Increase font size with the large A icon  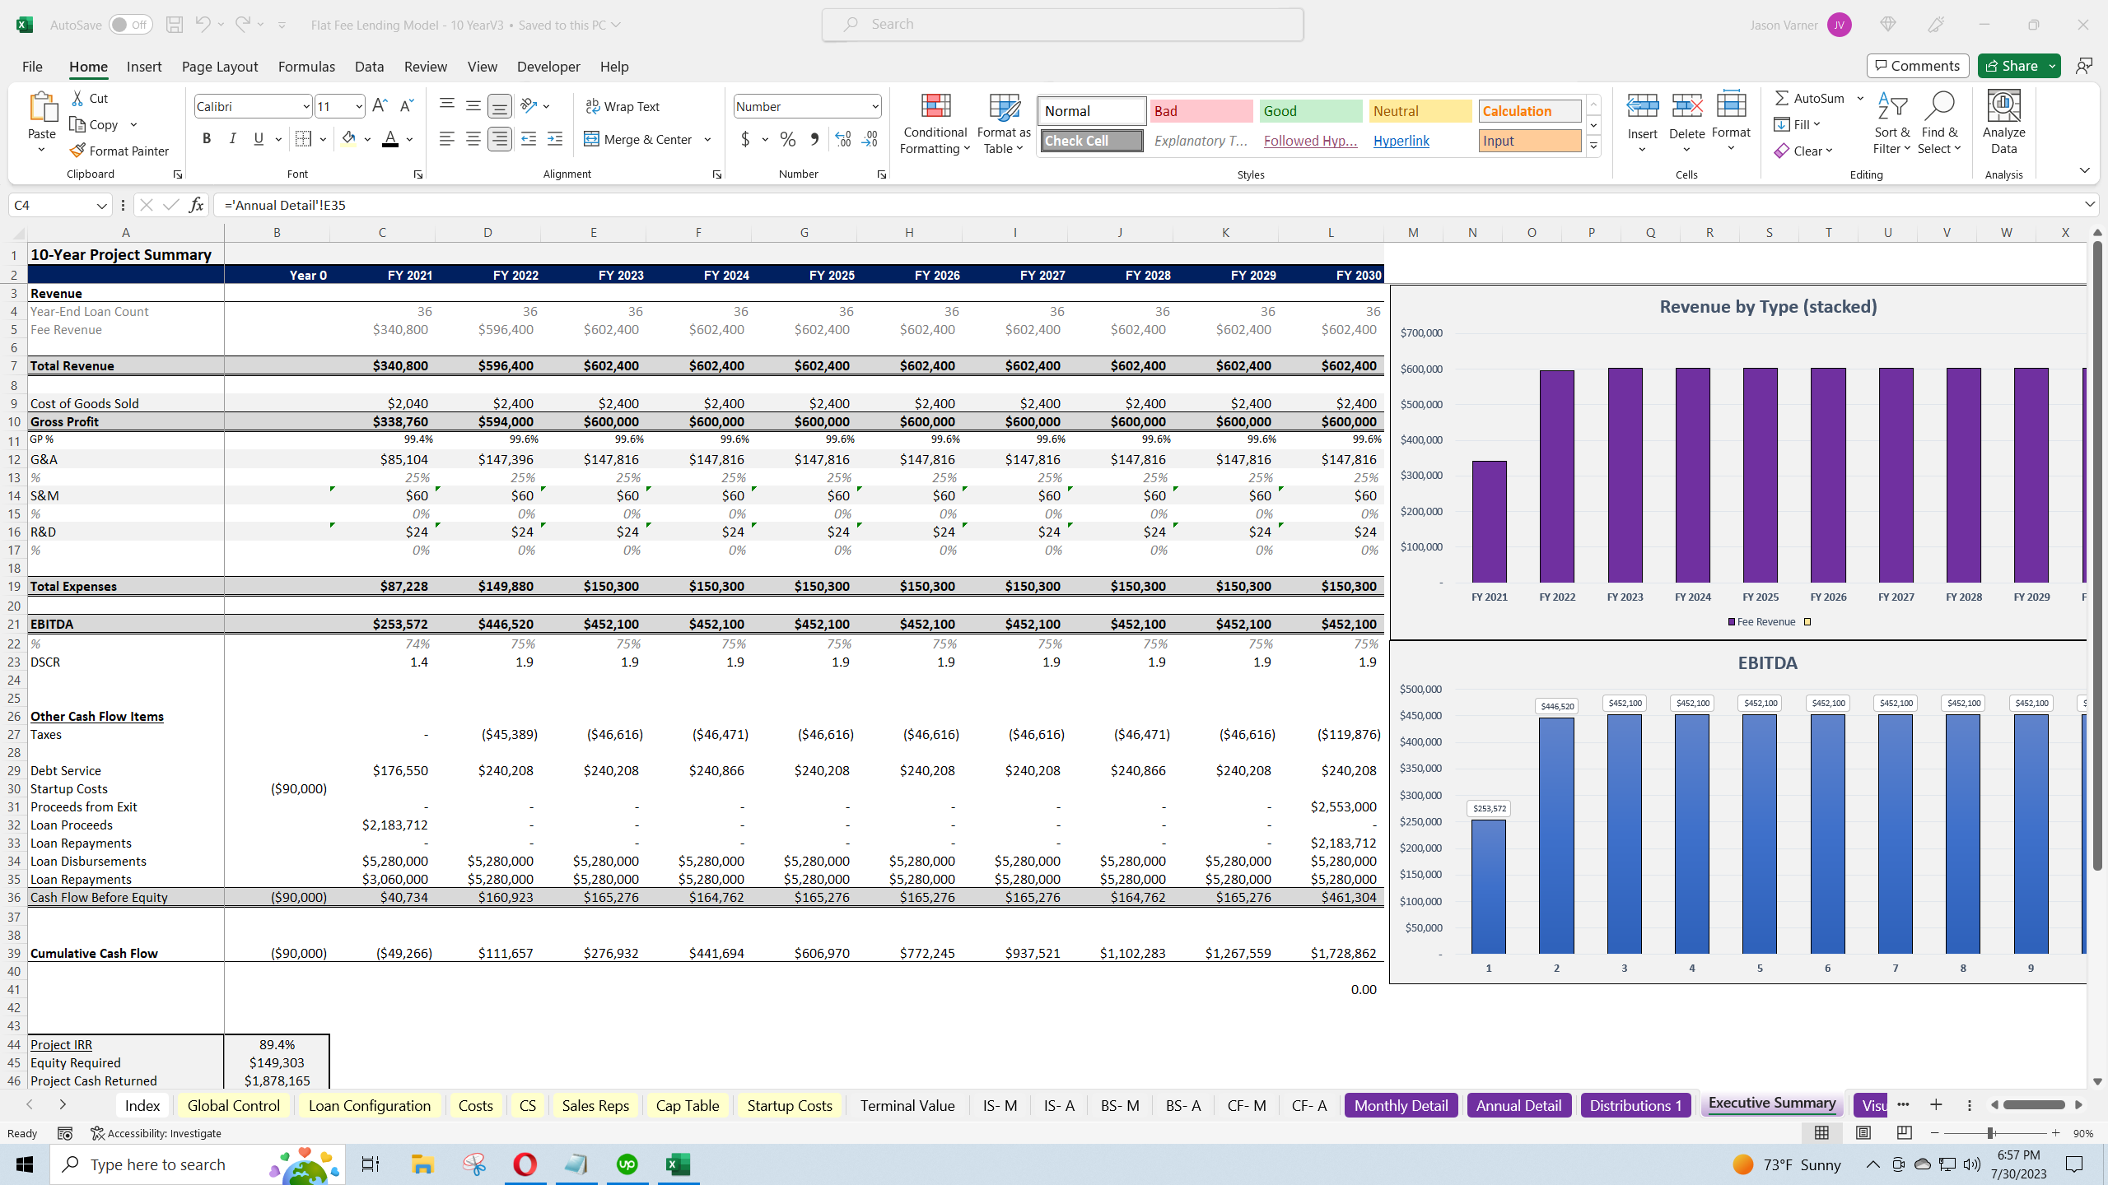tap(380, 105)
